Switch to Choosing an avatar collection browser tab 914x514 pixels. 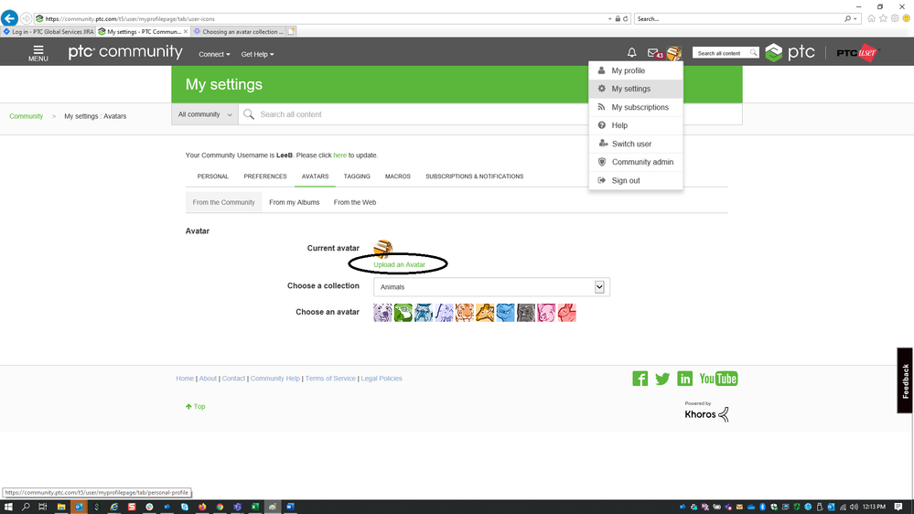[x=239, y=31]
